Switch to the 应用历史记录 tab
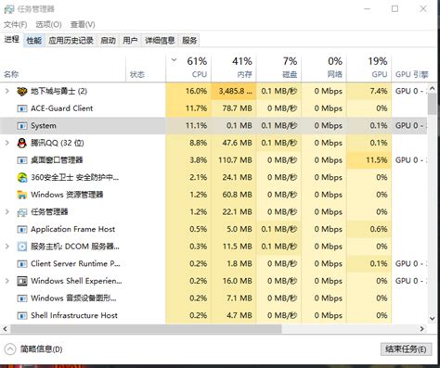Image resolution: width=440 pixels, height=368 pixels. point(71,41)
